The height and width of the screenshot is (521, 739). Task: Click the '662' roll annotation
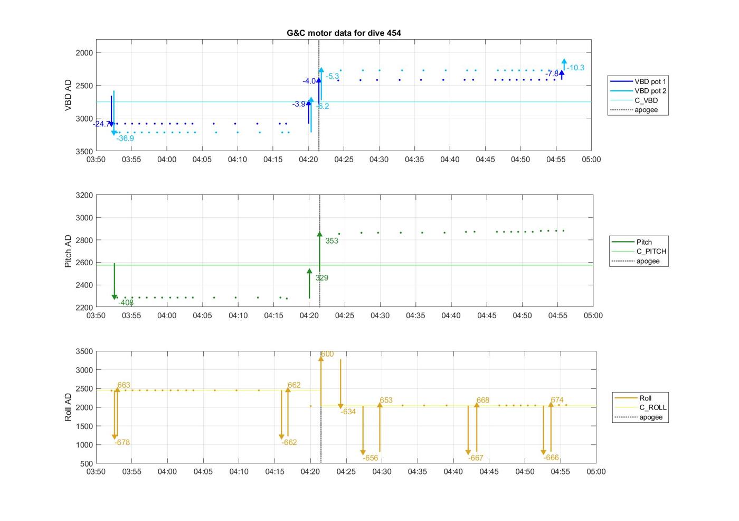(x=294, y=385)
